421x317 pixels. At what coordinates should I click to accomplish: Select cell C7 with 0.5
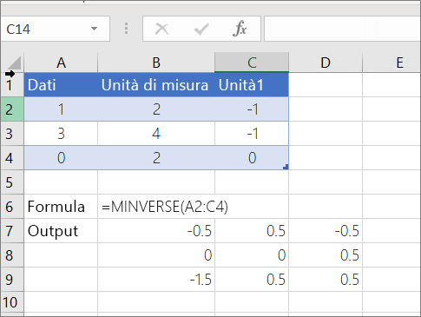[252, 231]
